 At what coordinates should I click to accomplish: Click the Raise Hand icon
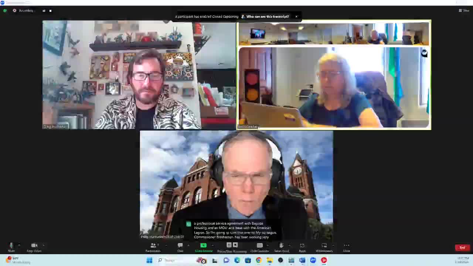click(281, 246)
